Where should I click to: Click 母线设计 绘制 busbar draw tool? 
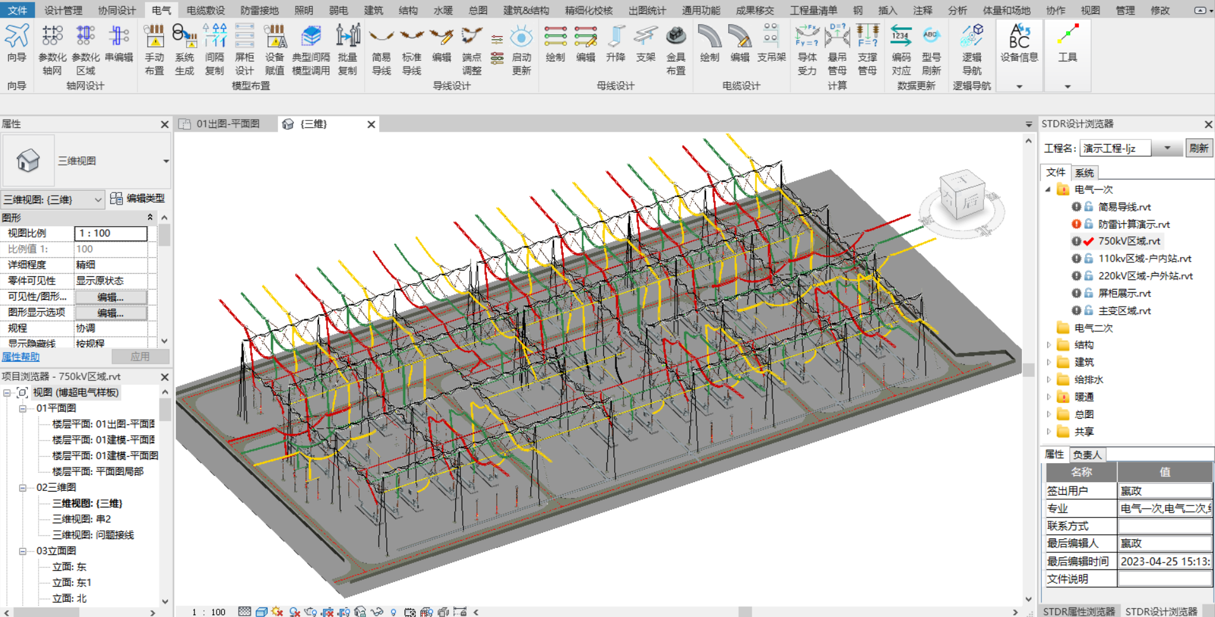pos(555,43)
